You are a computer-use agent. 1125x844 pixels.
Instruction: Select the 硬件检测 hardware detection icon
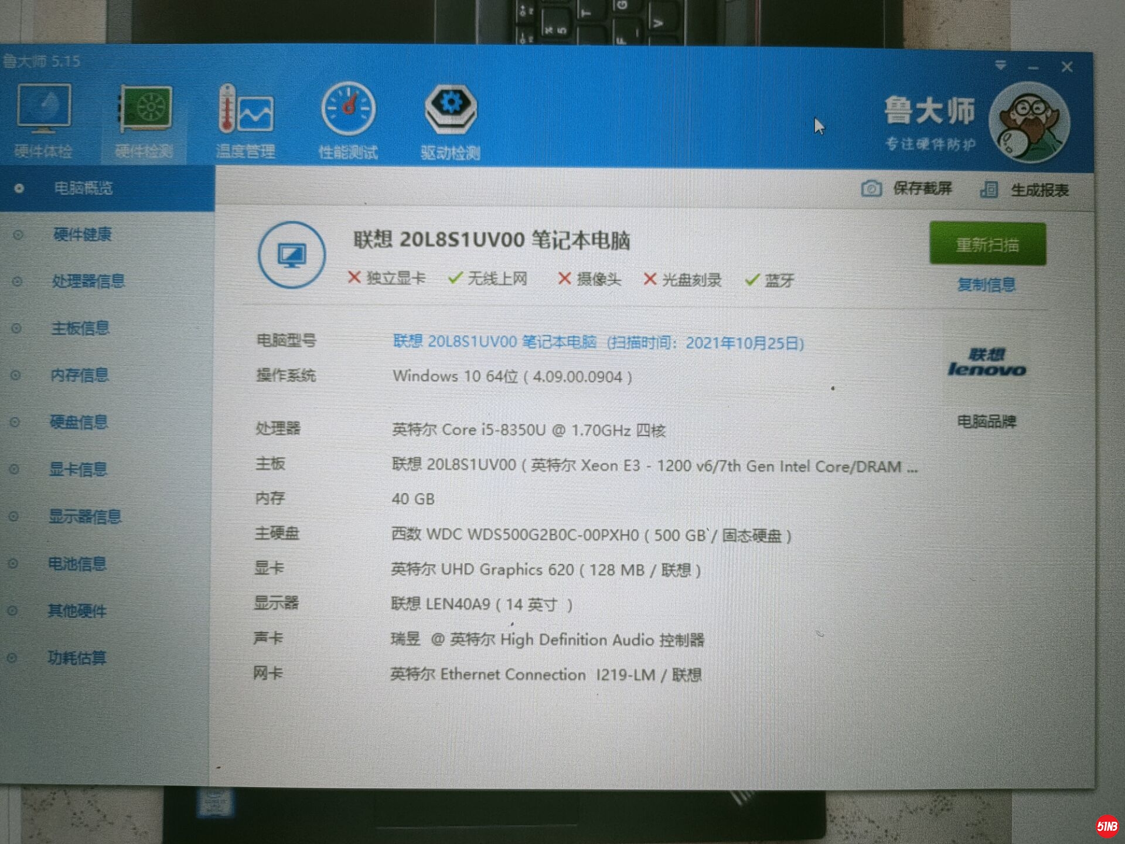pyautogui.click(x=145, y=110)
